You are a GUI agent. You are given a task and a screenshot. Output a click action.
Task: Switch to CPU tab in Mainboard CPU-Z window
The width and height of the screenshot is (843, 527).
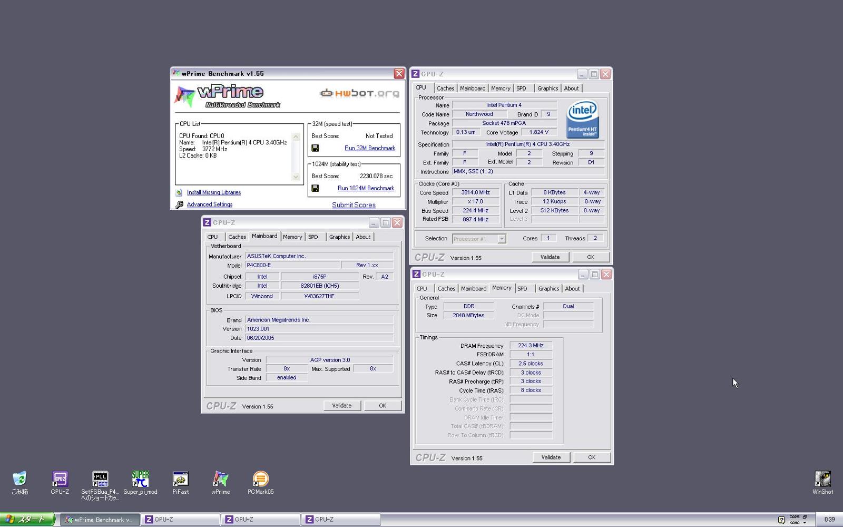(x=212, y=237)
